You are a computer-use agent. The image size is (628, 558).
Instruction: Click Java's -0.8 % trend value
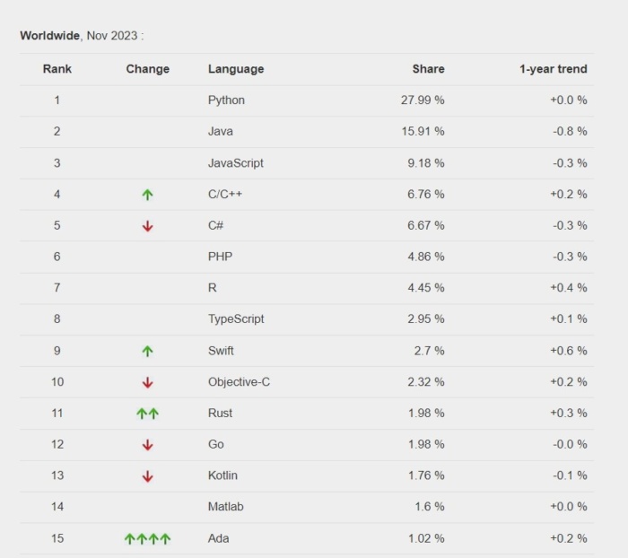point(569,132)
